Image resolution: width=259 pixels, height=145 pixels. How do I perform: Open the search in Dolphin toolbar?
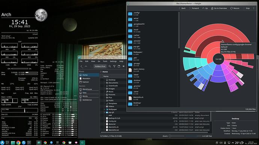click(110, 67)
